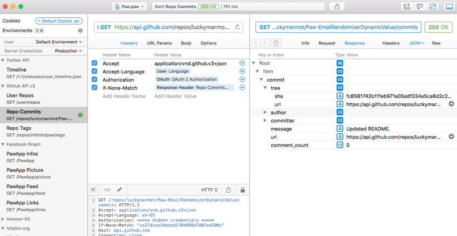457x236 pixels.
Task: Open the HTTP code format dropdown
Action: [x=209, y=190]
